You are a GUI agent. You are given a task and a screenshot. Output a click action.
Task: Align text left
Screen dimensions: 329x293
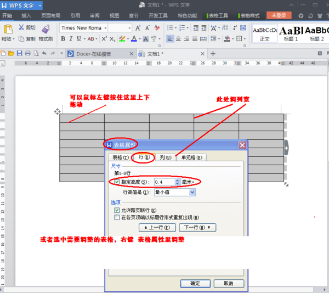tap(170, 39)
